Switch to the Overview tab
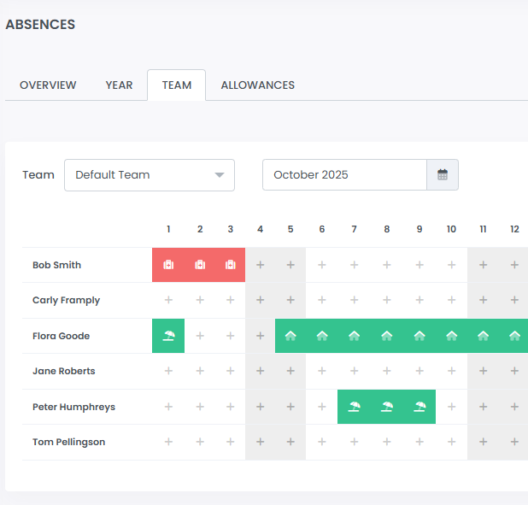 pyautogui.click(x=48, y=85)
